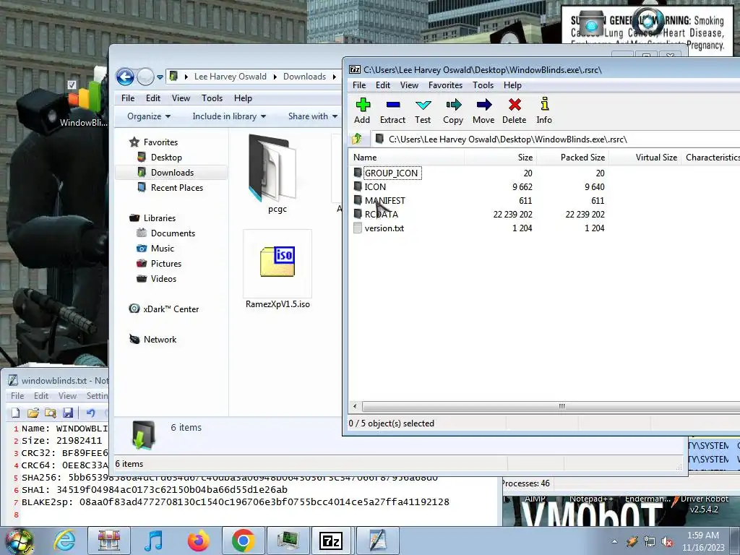Open the Organize dropdown
This screenshot has height=555, width=740.
pos(149,116)
